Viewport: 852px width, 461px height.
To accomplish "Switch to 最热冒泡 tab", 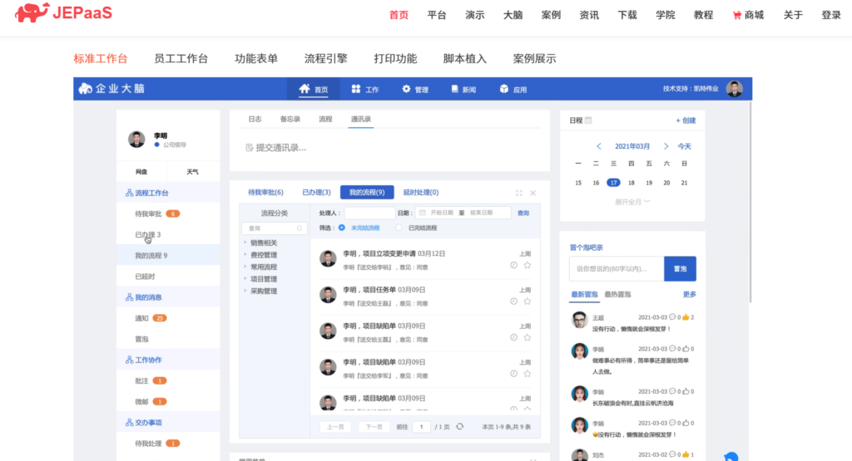I will [x=618, y=295].
